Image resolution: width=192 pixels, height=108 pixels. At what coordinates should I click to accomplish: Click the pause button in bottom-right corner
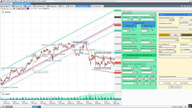[x=190, y=106]
